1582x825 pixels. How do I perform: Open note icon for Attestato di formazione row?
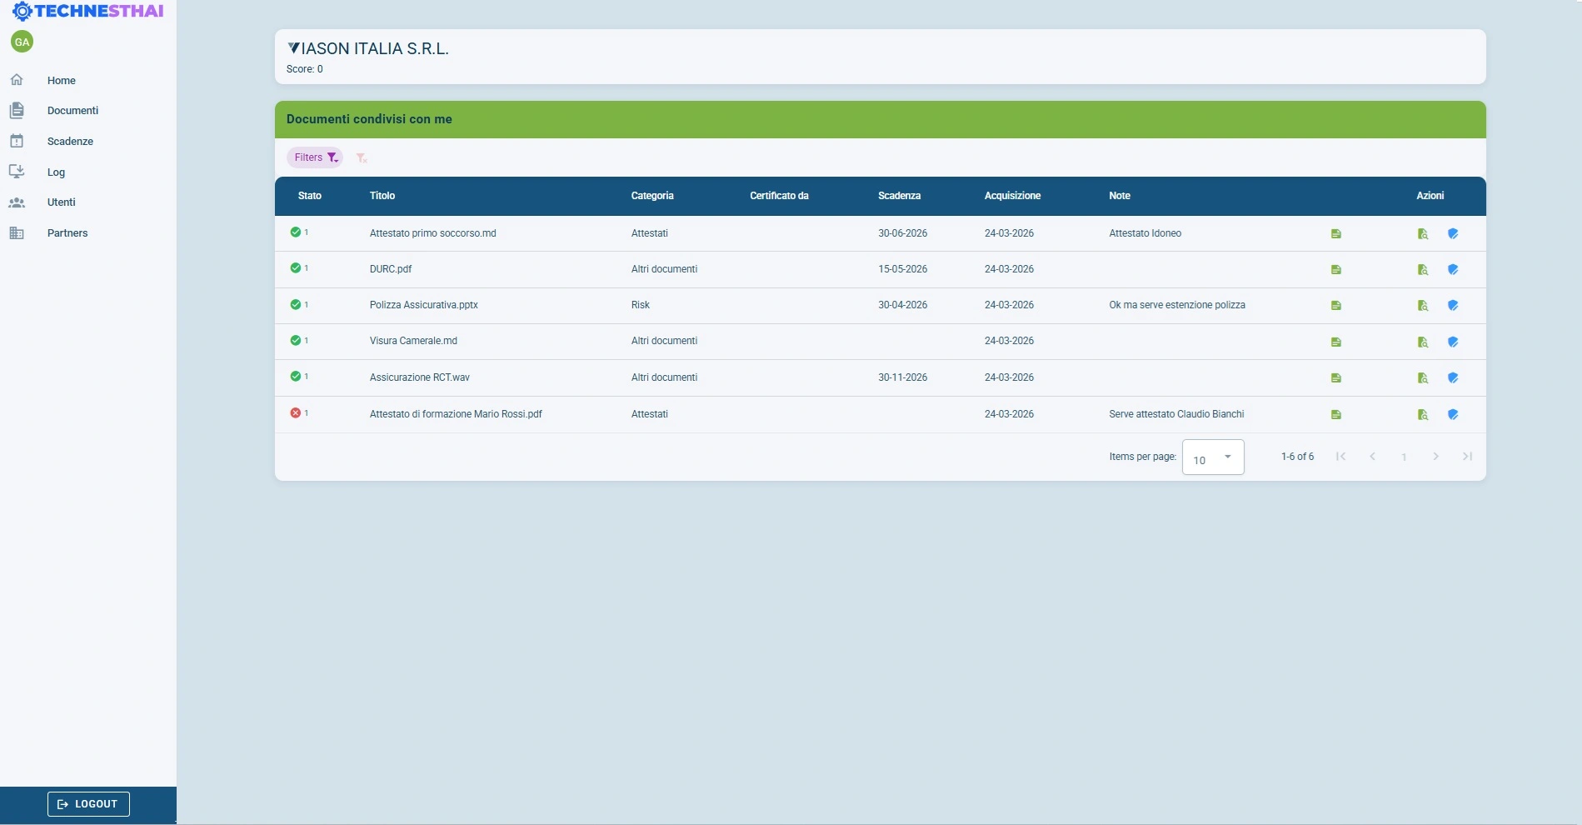click(1335, 415)
